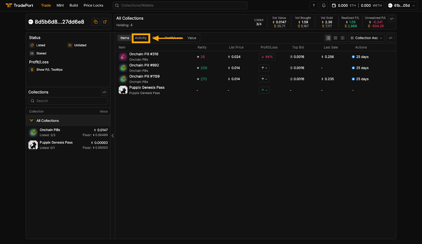This screenshot has height=244, width=422.
Task: Click list price 0.024 for #316
Action: (x=234, y=57)
